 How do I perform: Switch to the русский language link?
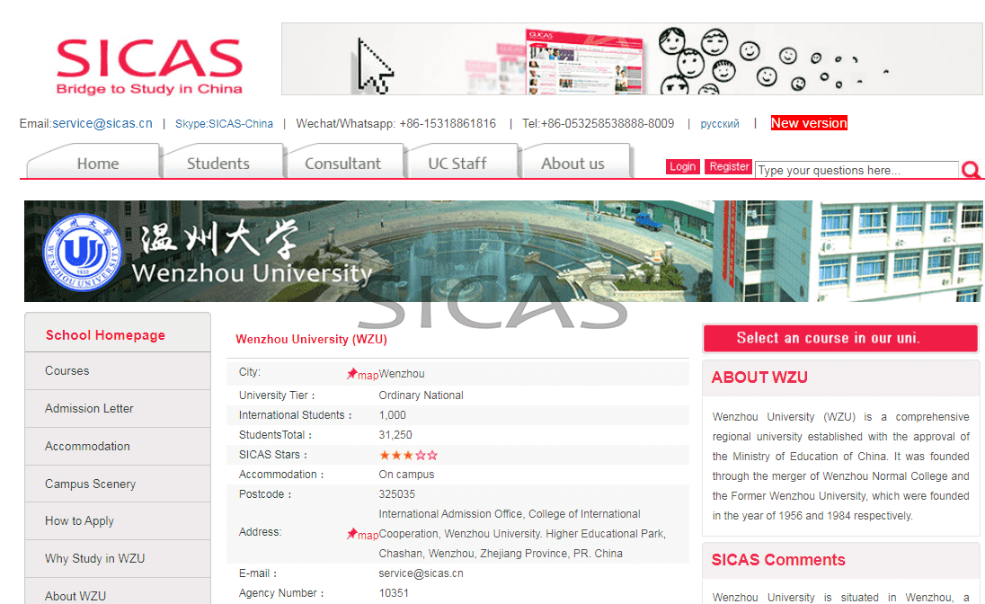point(720,124)
